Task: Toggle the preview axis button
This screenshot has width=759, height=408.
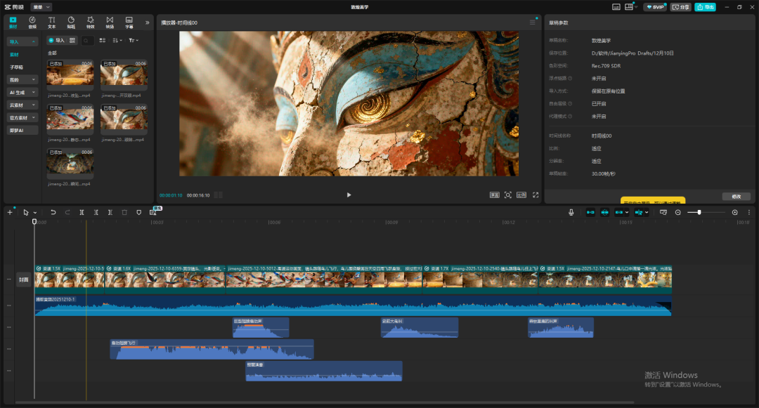Action: click(639, 212)
